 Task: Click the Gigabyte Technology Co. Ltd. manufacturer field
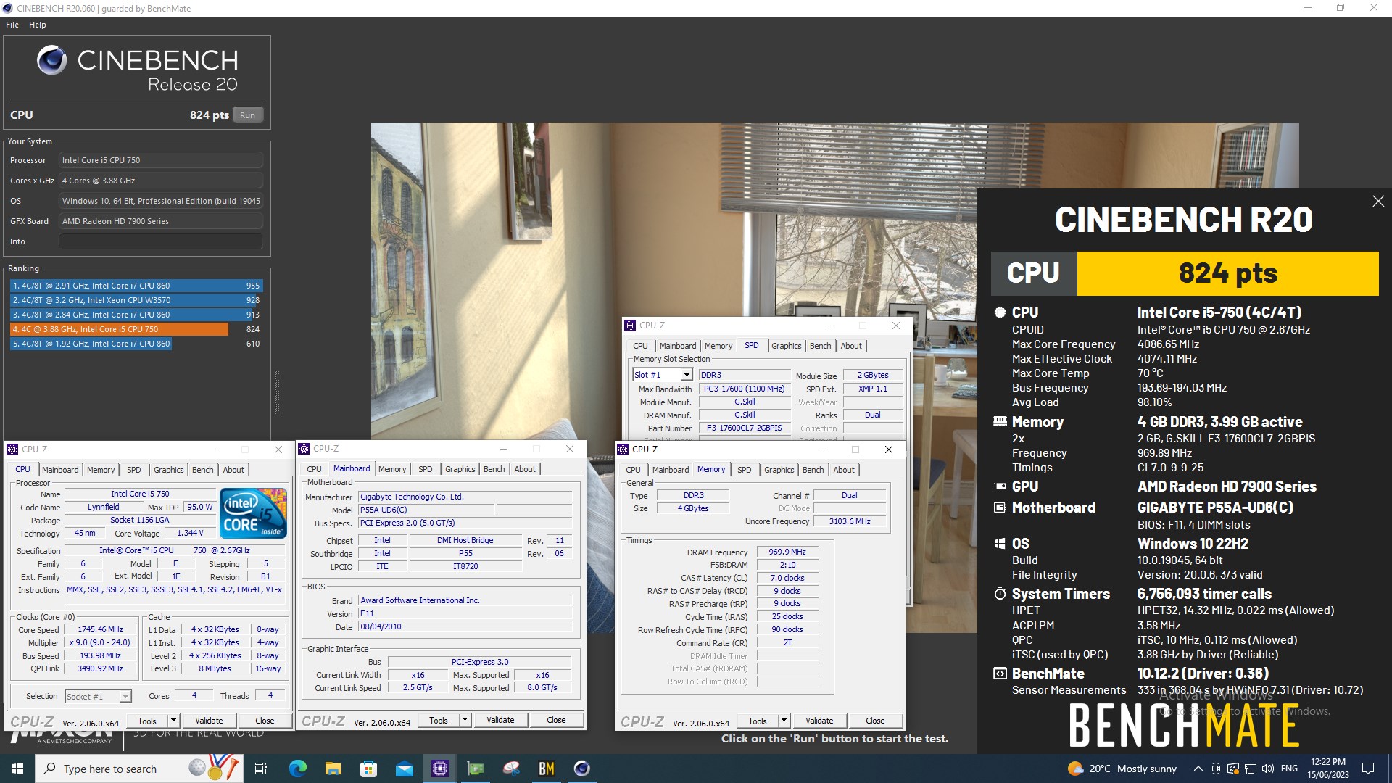click(x=465, y=497)
